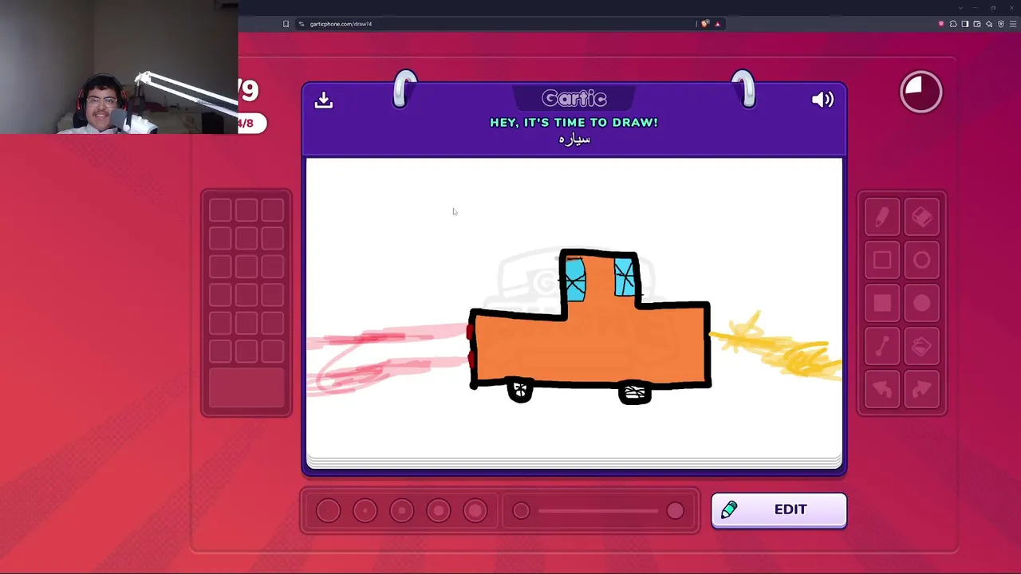Undo the last stroke

(882, 389)
